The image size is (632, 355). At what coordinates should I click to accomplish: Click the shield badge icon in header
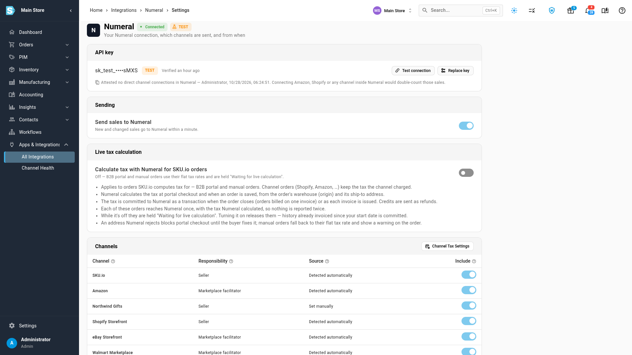tap(552, 11)
